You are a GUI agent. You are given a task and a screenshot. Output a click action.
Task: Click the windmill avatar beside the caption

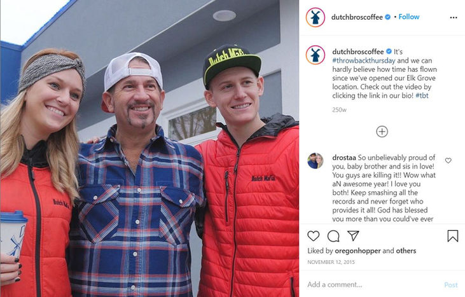[x=316, y=55]
